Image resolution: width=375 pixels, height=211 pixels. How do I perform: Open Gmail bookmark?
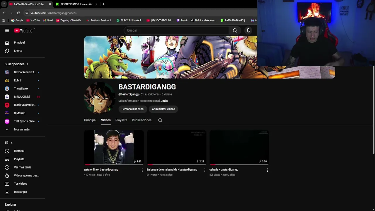[48, 21]
